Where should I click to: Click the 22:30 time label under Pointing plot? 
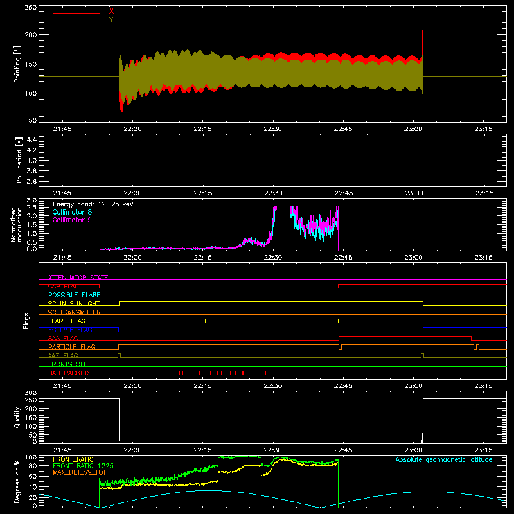pyautogui.click(x=273, y=129)
